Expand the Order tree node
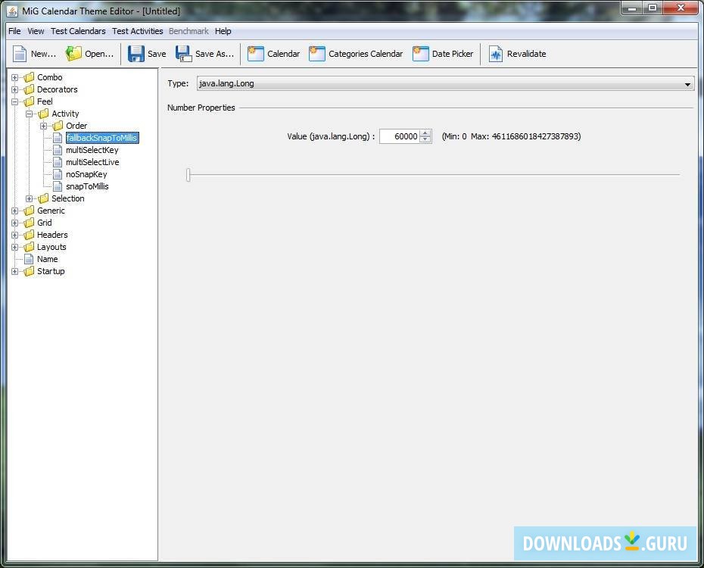This screenshot has height=568, width=704. (x=44, y=126)
